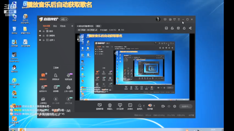
Task: Click the live preview canvas
Action: (135, 67)
